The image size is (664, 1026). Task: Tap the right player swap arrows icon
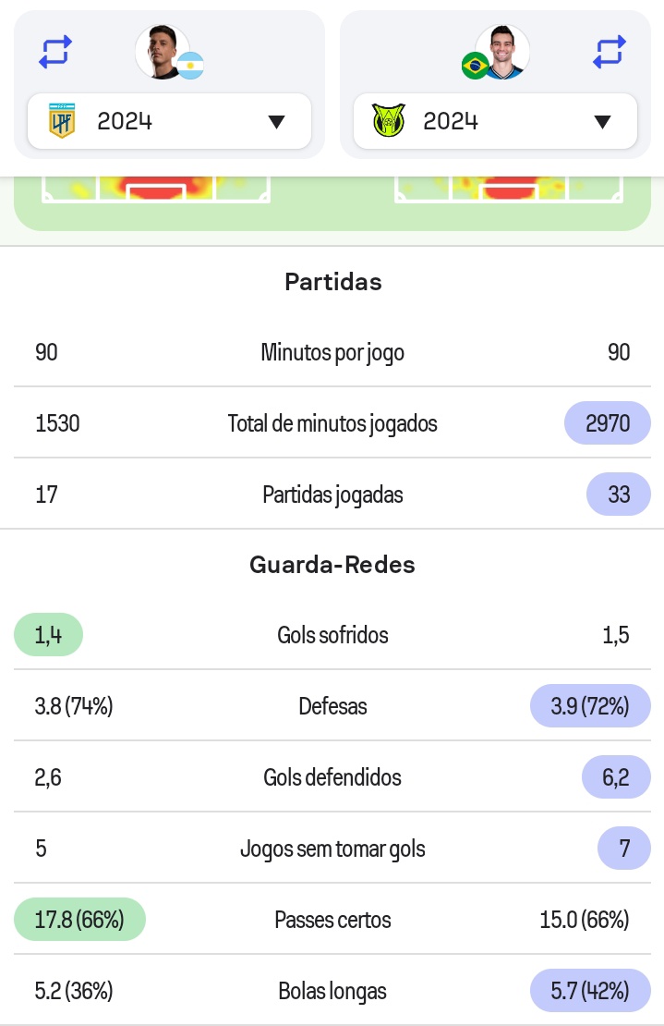coord(610,52)
